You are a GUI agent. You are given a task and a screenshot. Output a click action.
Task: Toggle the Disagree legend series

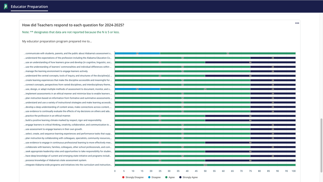pos(154,177)
